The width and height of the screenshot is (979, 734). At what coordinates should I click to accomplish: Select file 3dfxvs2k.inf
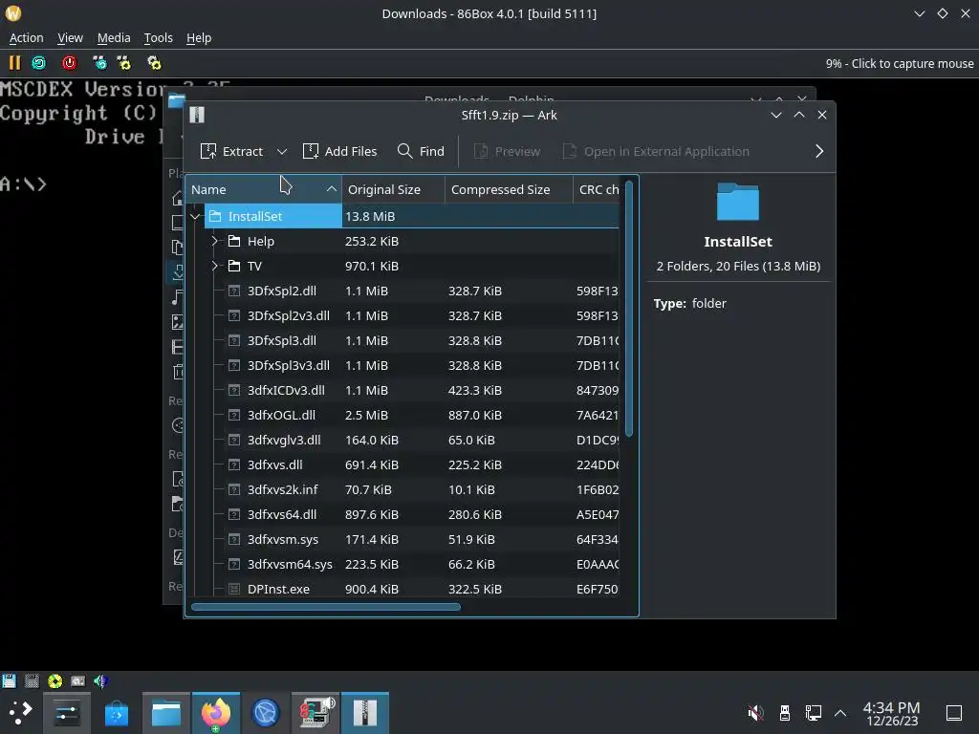point(402,490)
